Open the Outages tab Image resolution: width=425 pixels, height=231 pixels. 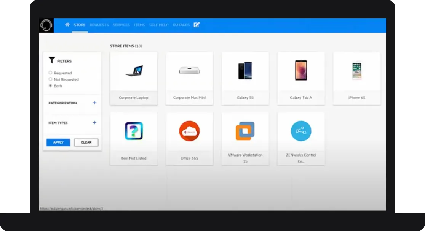click(181, 25)
